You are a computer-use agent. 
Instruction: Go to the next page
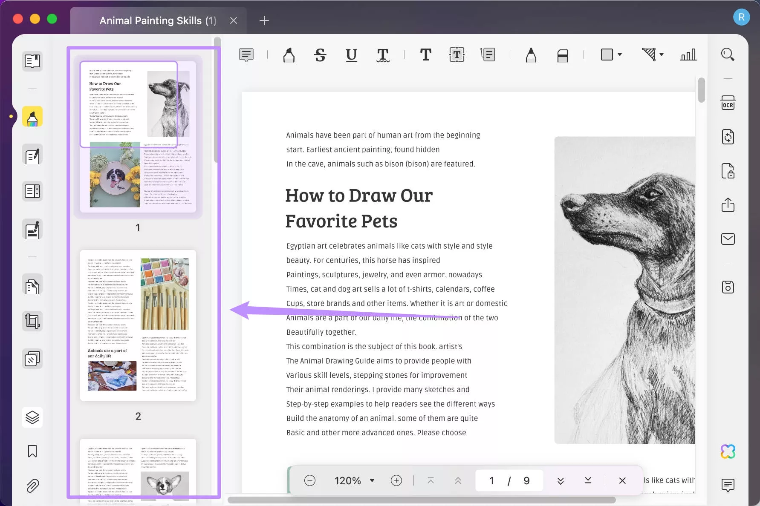click(561, 480)
